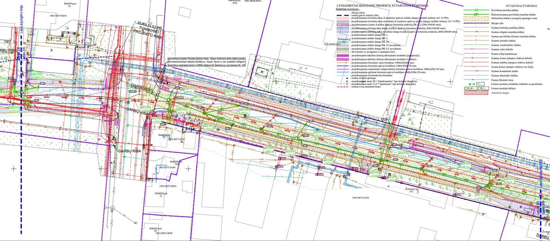Click the red hatched Atstatomos dangos swatch
Viewport: 550px width, 241px height.
pyautogui.click(x=476, y=93)
